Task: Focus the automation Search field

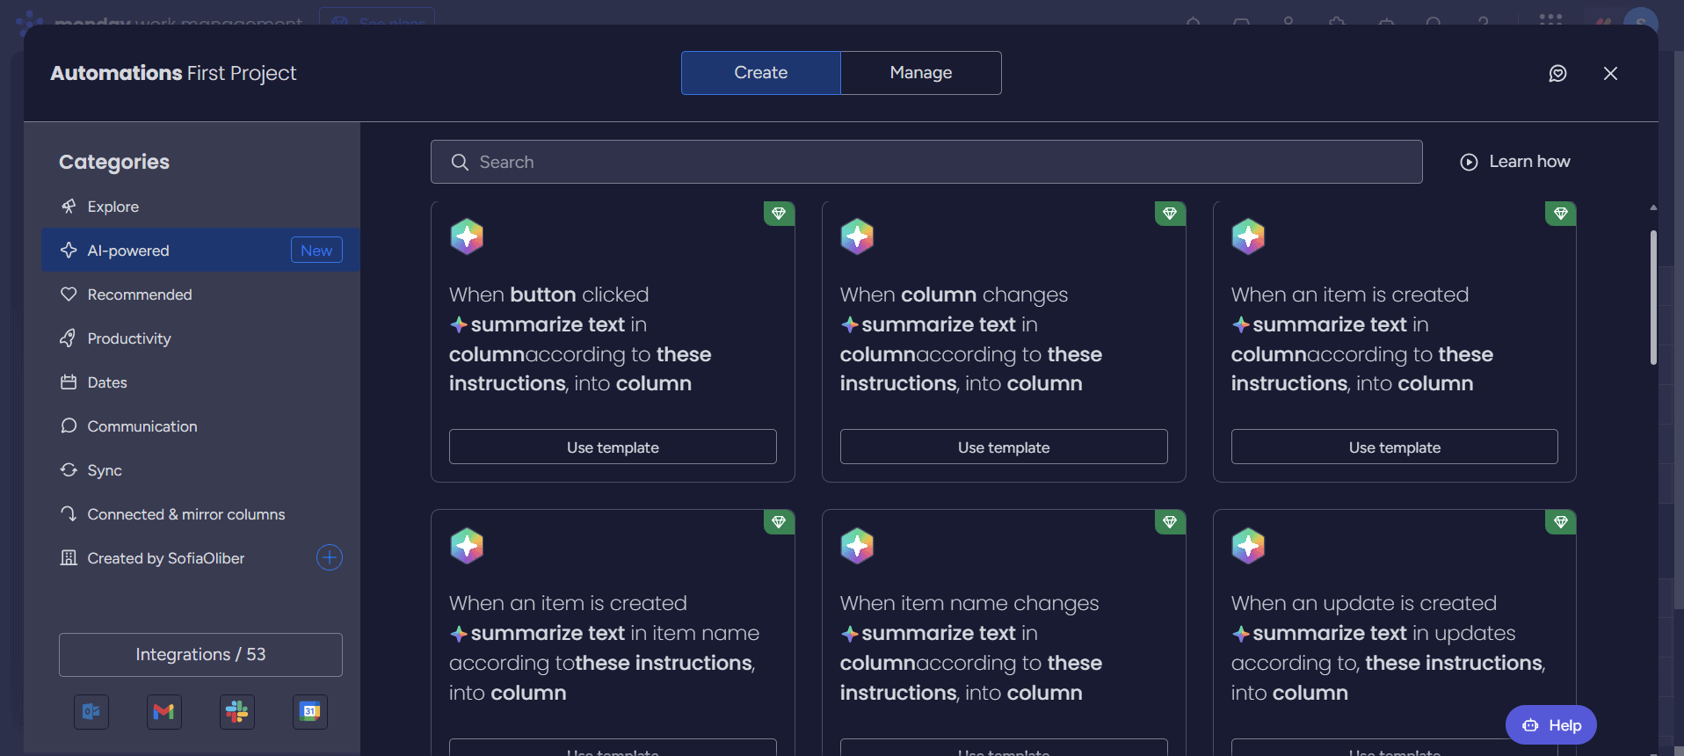Action: pos(925,162)
